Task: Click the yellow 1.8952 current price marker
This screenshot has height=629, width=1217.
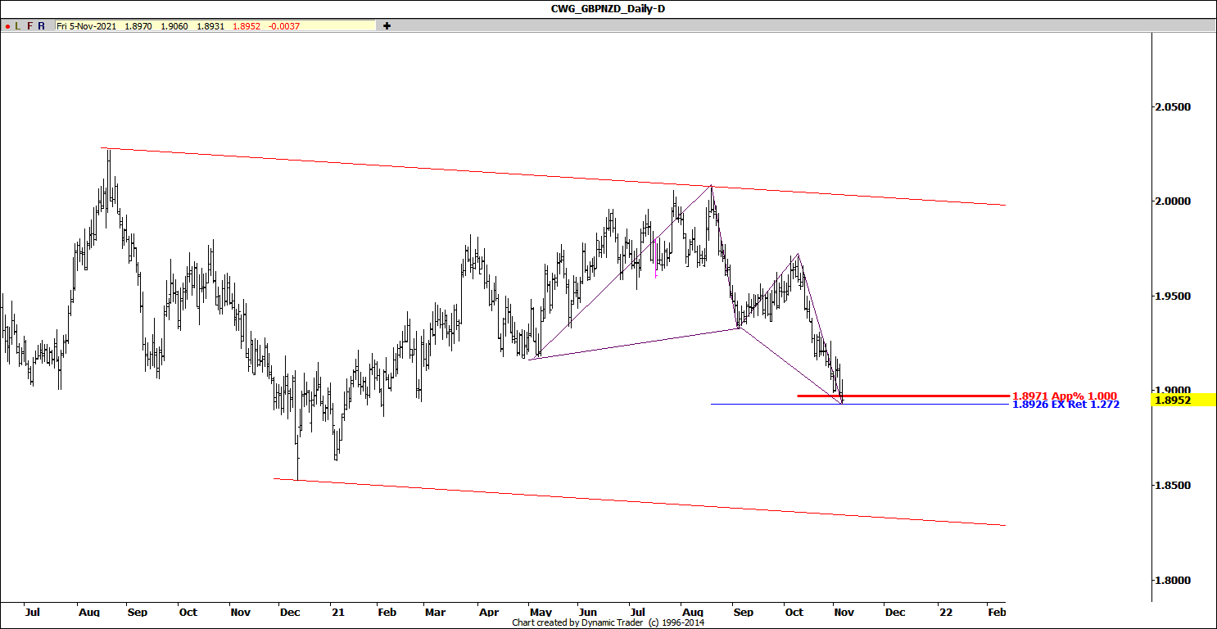Action: [x=1183, y=400]
